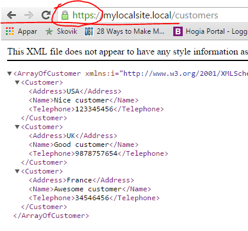Click the closing Customer tag after 123345456
The width and height of the screenshot is (248, 231).
(x=44, y=118)
